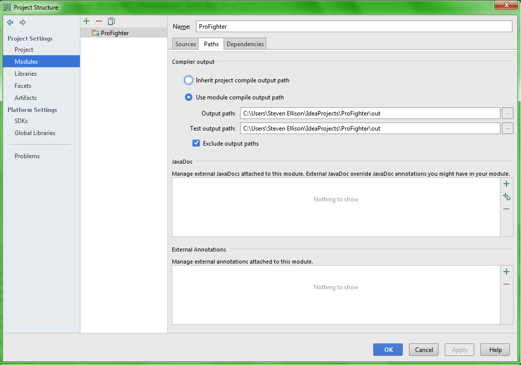Screen dimensions: 521x365
Task: Copy the selected module
Action: (112, 21)
